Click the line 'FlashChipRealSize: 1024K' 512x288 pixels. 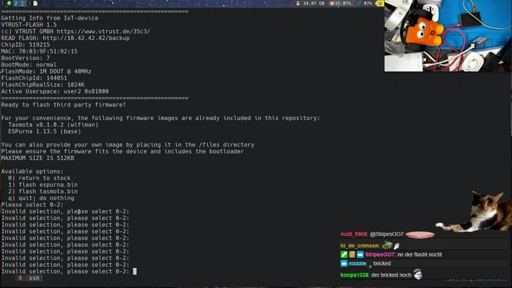pyautogui.click(x=43, y=85)
